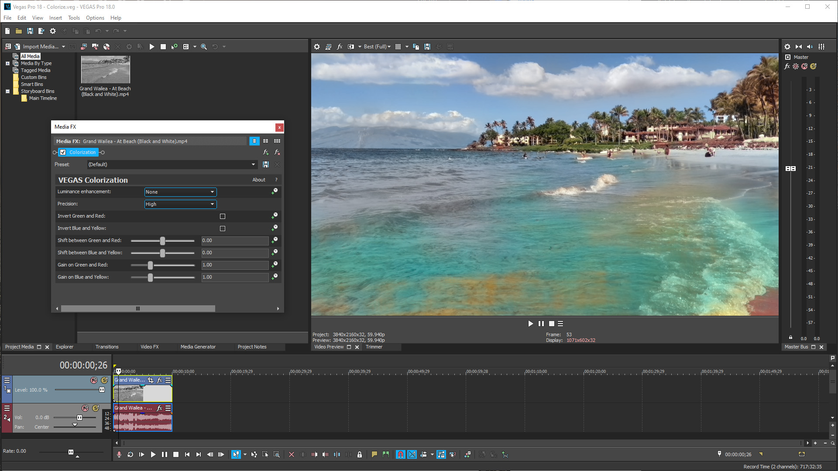Toggle Automatic Crossfades in the timeline toolbar
The height and width of the screenshot is (471, 838).
pos(412,454)
